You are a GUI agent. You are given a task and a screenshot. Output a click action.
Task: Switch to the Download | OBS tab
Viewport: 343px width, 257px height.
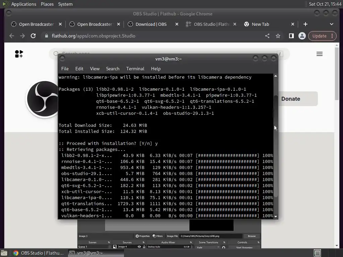click(151, 24)
